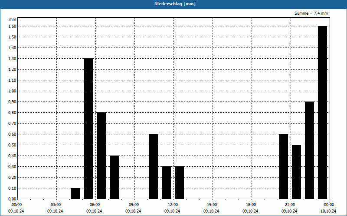Click the 0,40 mm bar near 07:30
This screenshot has height=216, width=347.
[115, 177]
